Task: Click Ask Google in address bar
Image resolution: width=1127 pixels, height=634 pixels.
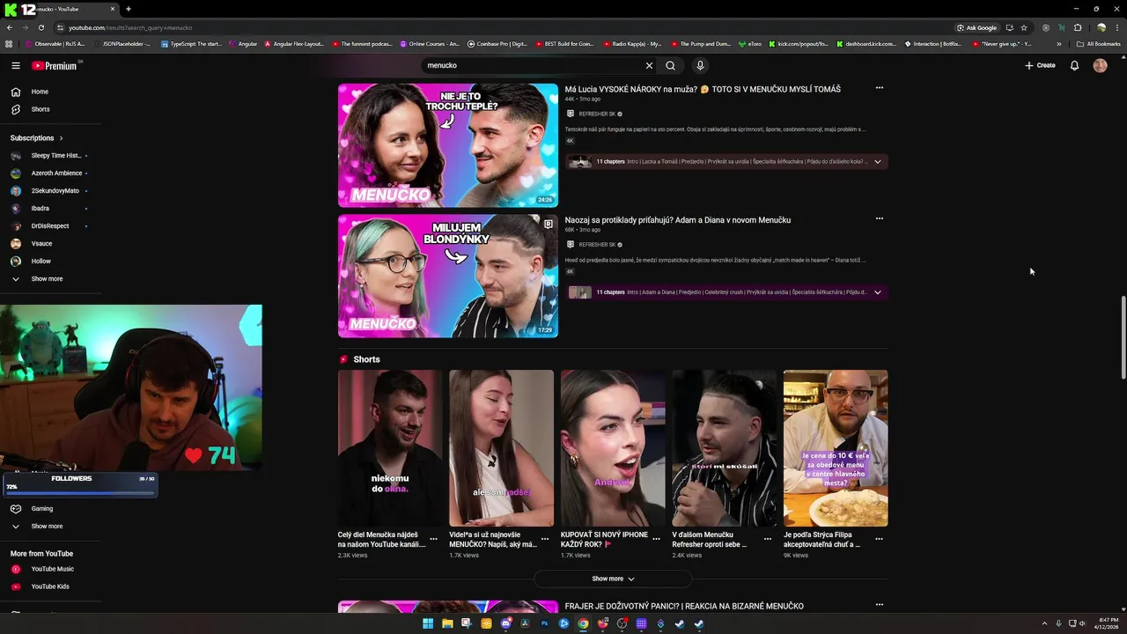Action: coord(976,27)
